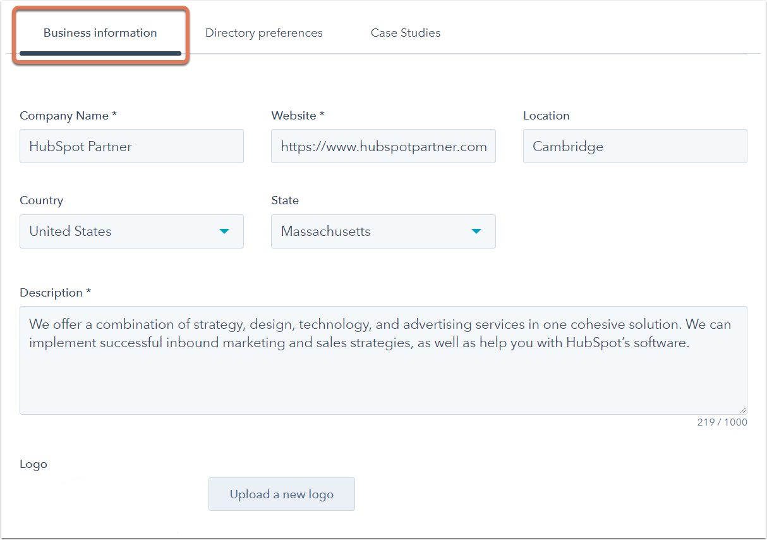Click the Upload a new logo button

[x=282, y=494]
